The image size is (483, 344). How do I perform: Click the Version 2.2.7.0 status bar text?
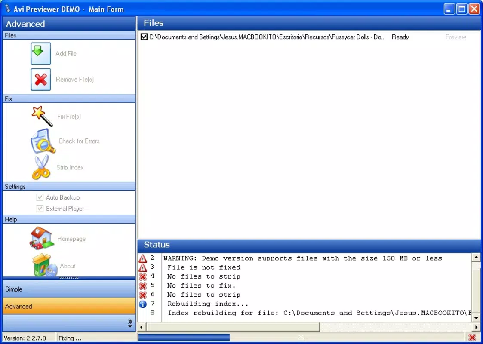(25, 338)
